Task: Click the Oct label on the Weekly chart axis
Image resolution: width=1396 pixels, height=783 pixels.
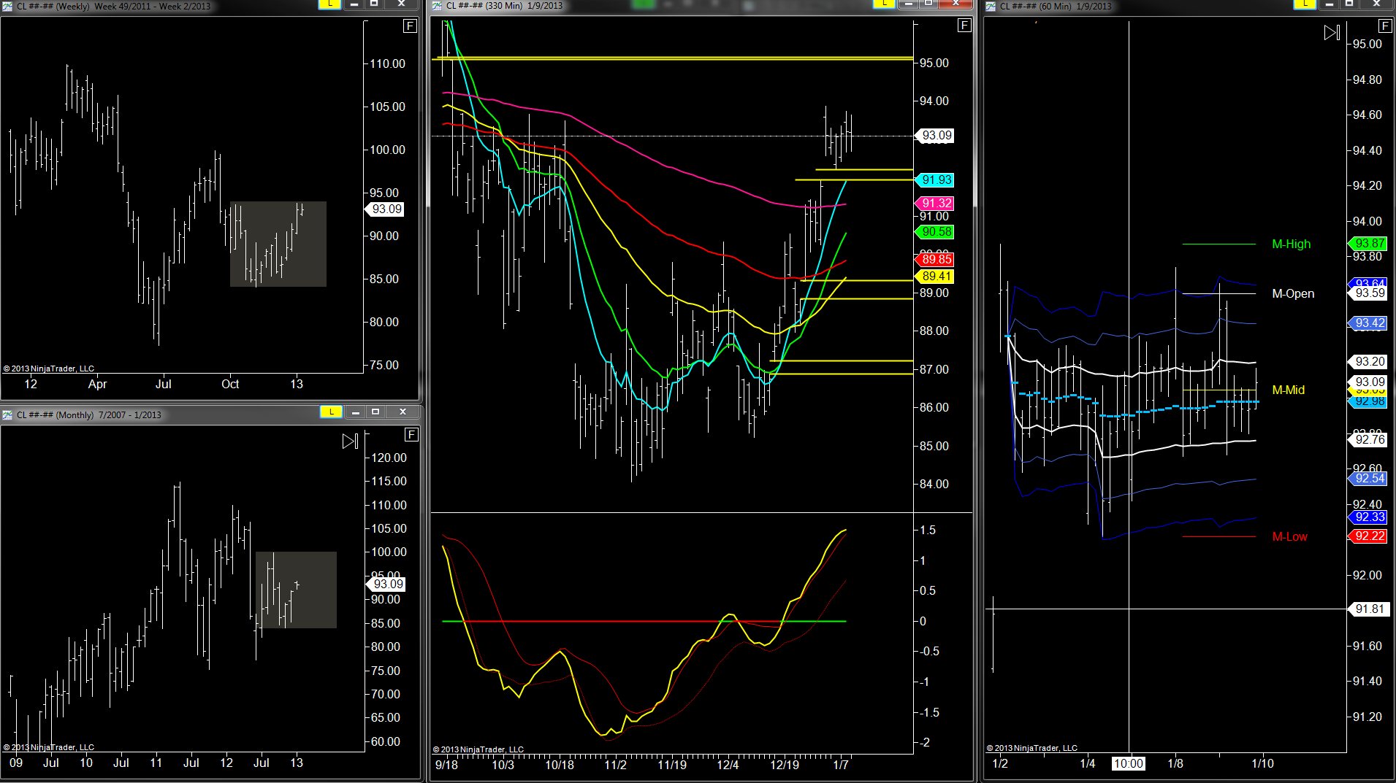Action: pos(230,384)
